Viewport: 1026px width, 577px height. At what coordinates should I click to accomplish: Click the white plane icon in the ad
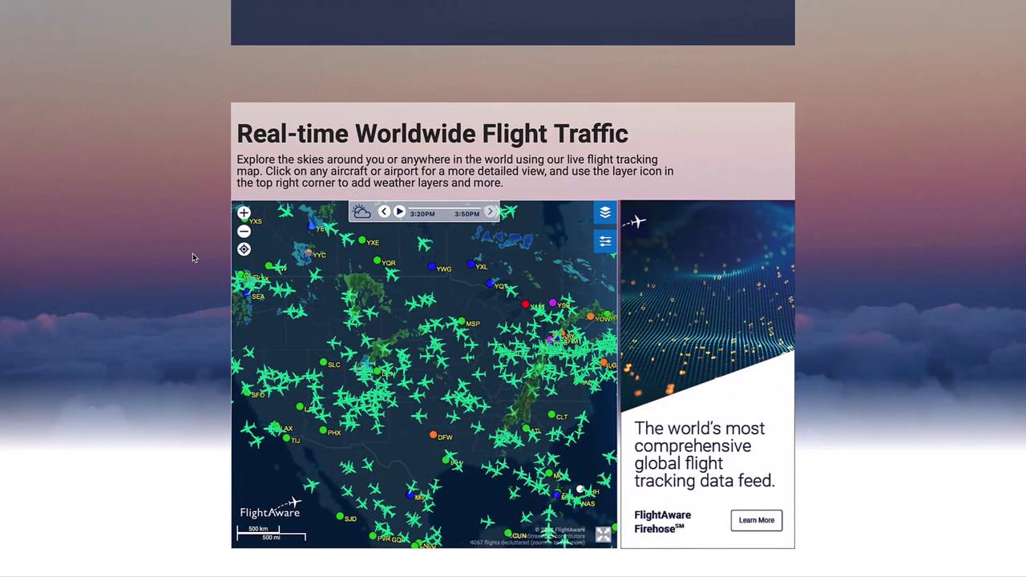point(637,221)
